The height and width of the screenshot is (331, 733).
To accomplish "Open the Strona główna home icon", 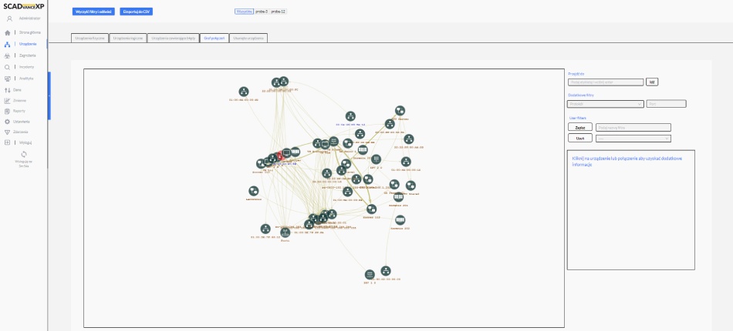I will 7,33.
